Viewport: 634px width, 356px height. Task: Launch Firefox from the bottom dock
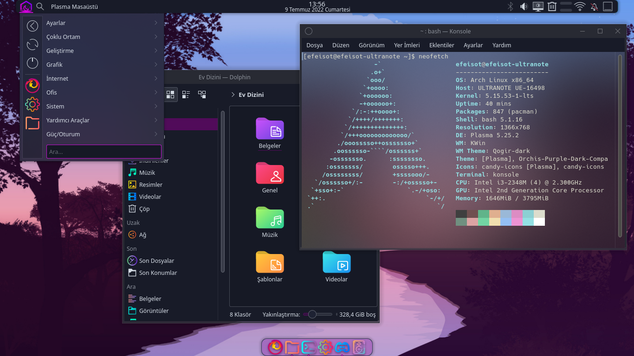tap(275, 347)
